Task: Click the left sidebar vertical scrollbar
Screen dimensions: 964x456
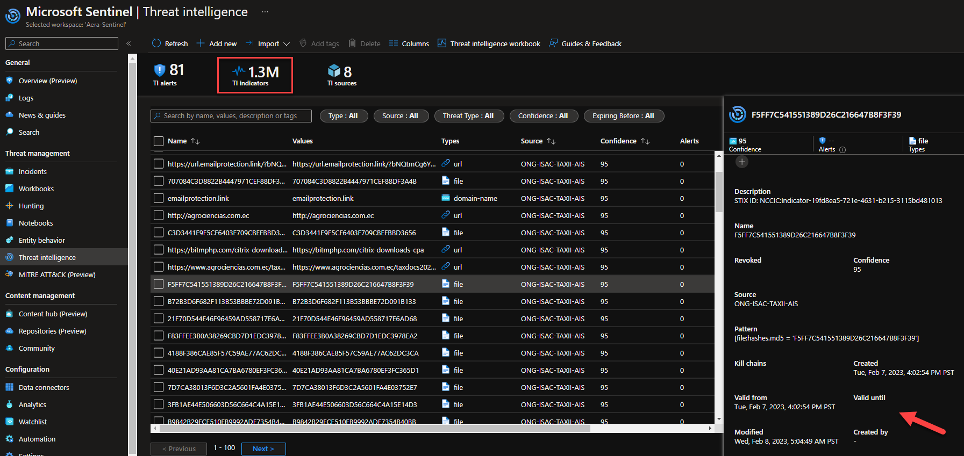Action: [132, 258]
